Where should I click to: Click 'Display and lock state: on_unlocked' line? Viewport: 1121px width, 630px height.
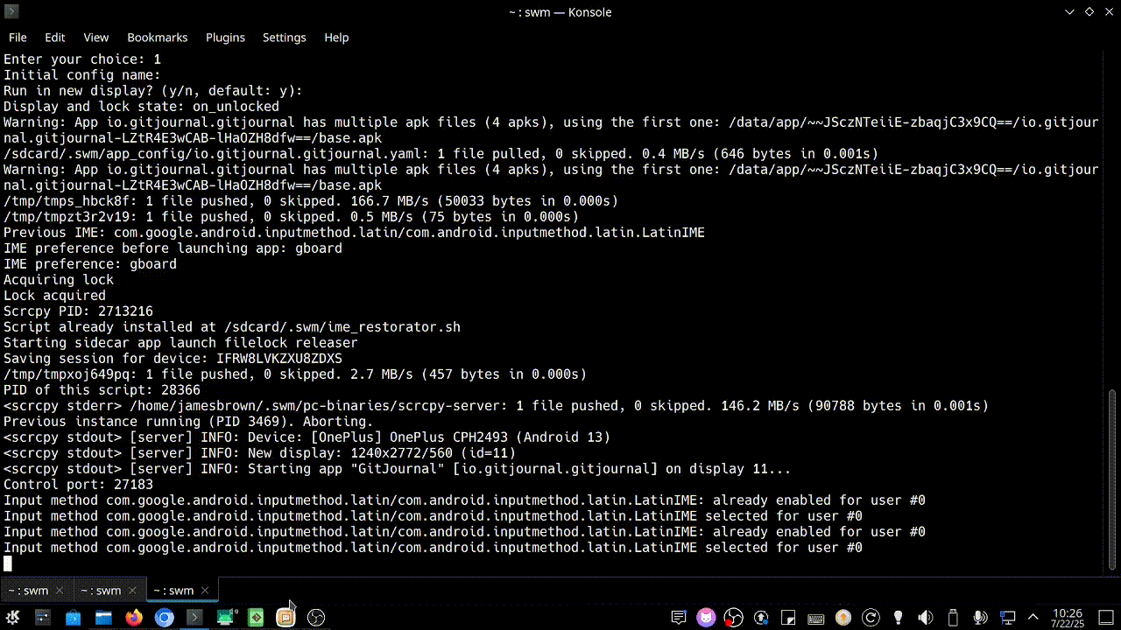click(x=141, y=107)
